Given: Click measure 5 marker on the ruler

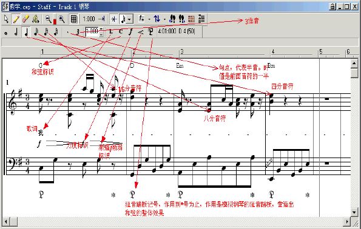Looking at the screenshot, I should point(321,51).
